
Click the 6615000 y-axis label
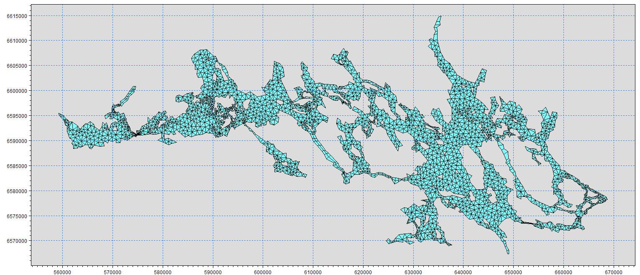tap(16, 16)
